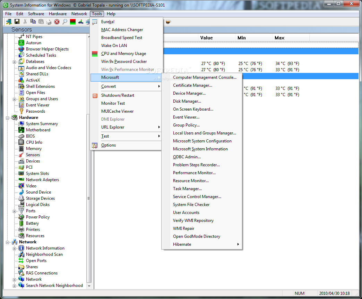The image size is (362, 299).
Task: Select Device Manager from Microsoft submenu
Action: (x=202, y=93)
